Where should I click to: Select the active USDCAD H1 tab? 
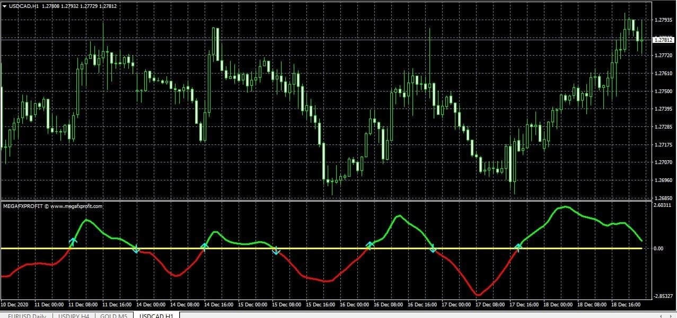click(156, 315)
